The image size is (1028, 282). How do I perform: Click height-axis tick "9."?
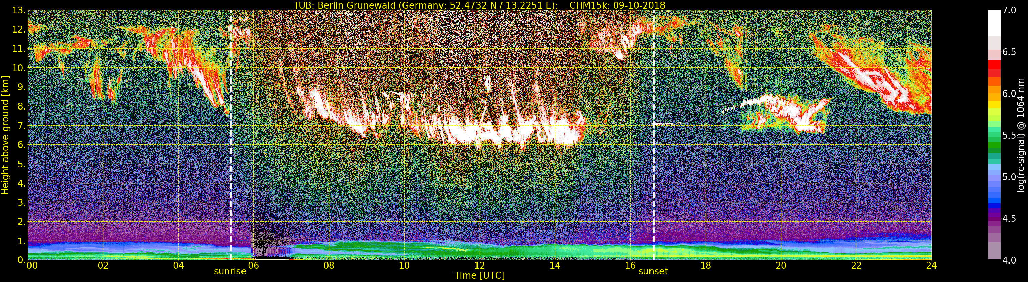point(22,87)
